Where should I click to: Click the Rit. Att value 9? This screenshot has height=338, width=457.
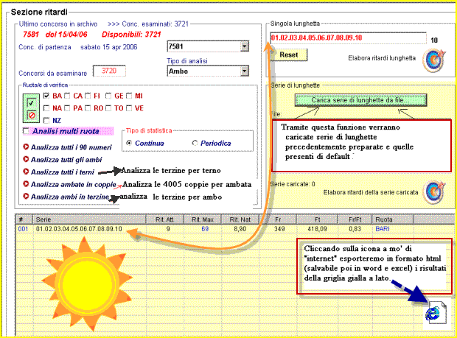168,229
